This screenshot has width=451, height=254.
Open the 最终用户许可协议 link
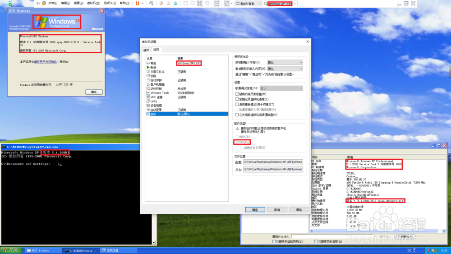click(x=46, y=62)
